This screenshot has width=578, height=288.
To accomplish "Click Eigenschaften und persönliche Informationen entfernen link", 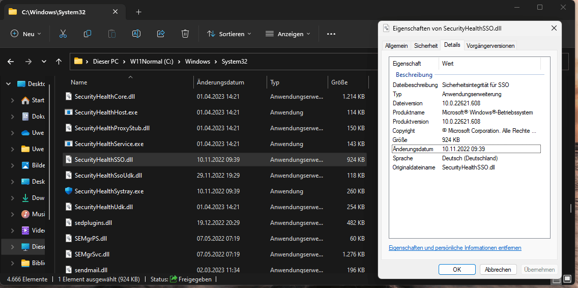I will [455, 248].
